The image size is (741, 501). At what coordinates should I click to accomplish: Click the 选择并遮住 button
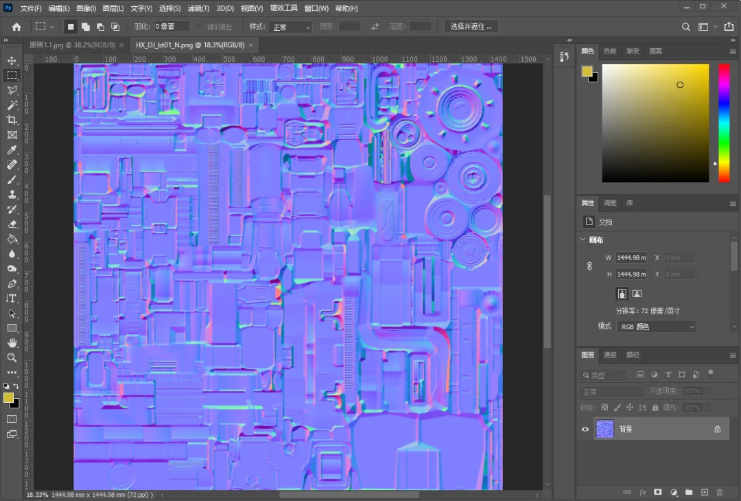[471, 27]
